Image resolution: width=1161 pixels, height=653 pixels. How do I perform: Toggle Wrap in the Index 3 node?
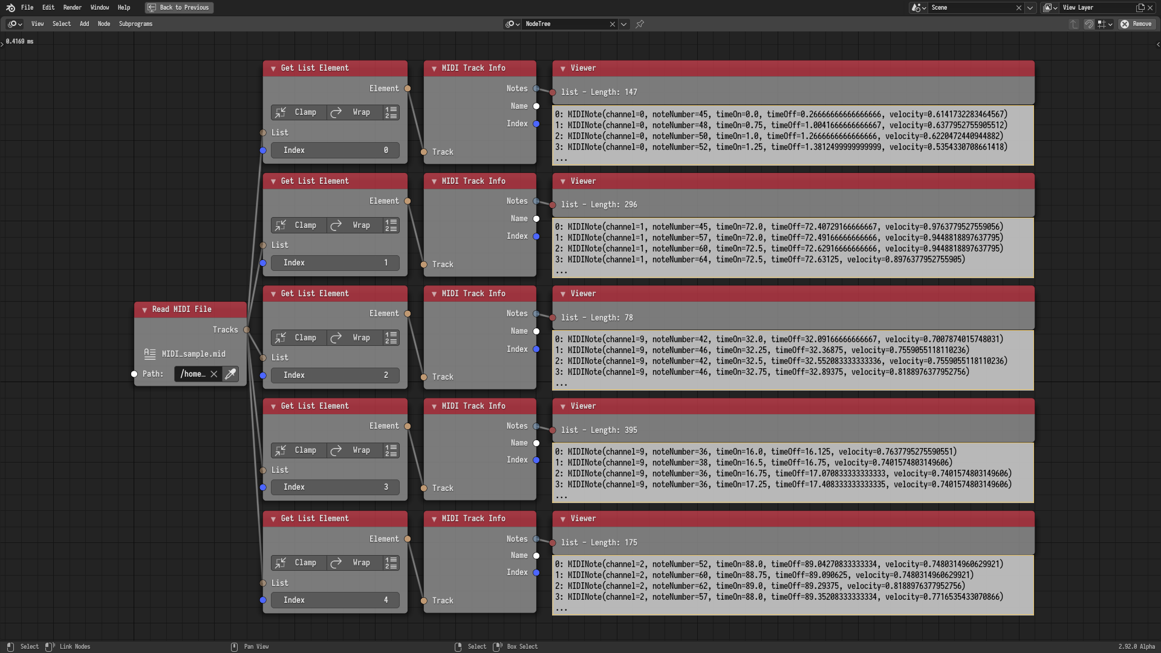point(355,450)
